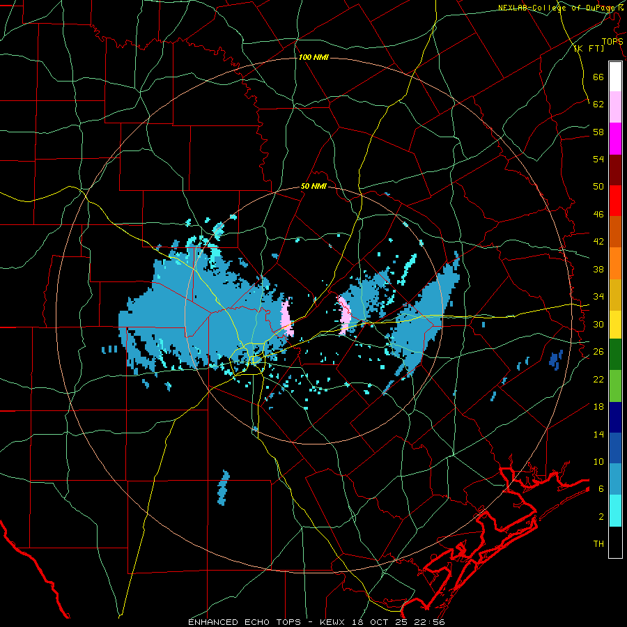Viewport: 627px width, 627px height.
Task: Click the legend value '14'
Action: pos(598,434)
